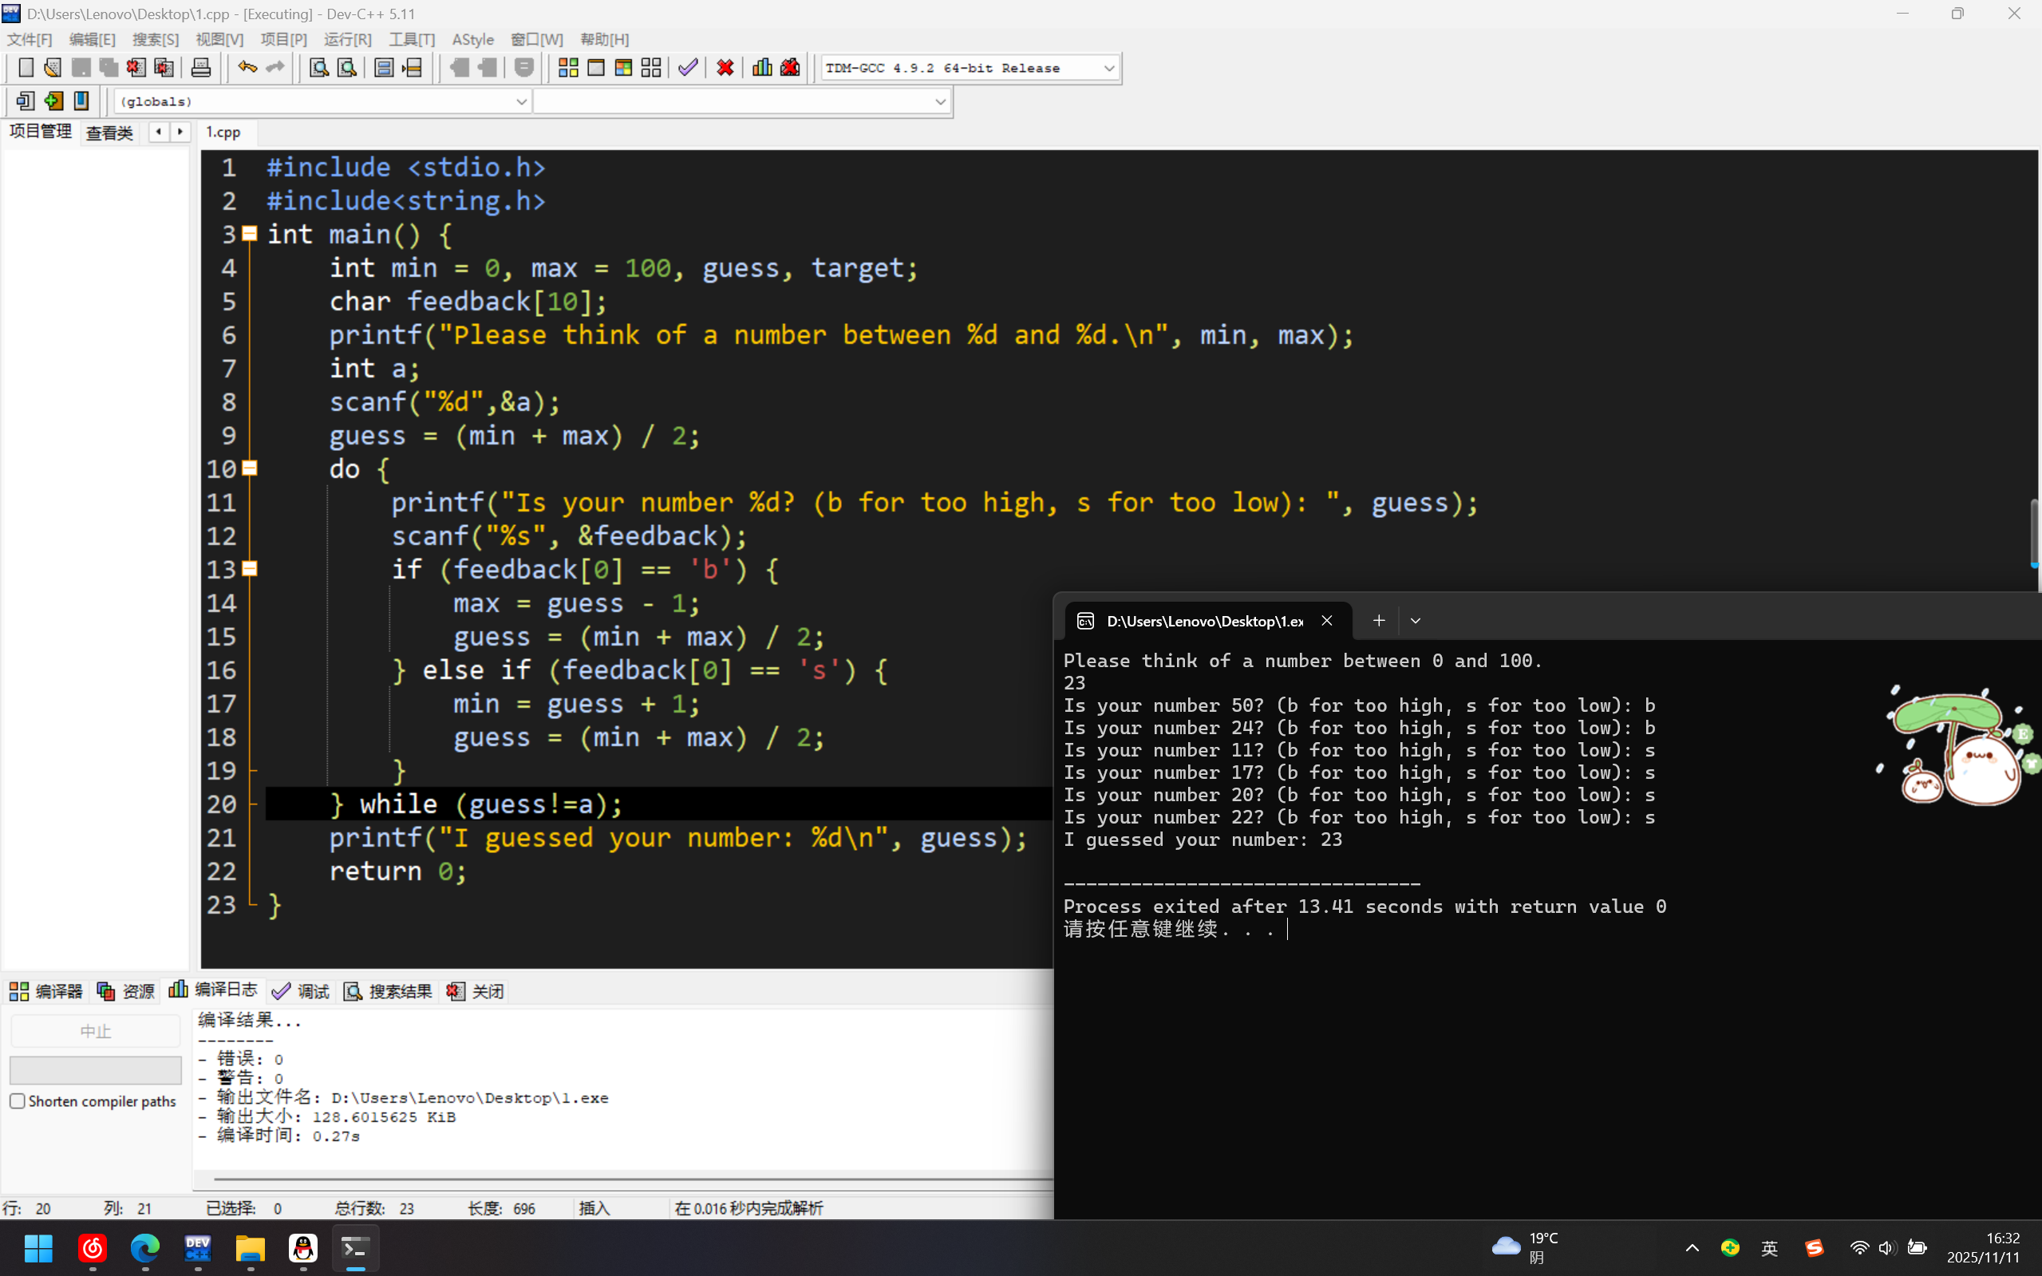Click the Debug checkmark toolbar icon
The height and width of the screenshot is (1276, 2042).
pyautogui.click(x=688, y=68)
